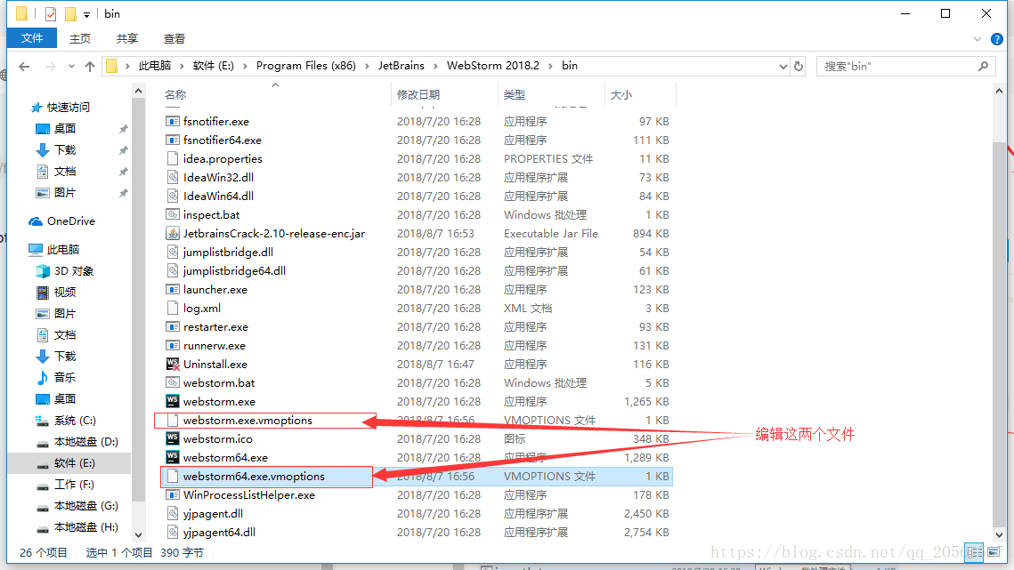Screen dimensions: 1014x570
Task: Open 桌面 under quick access
Action: (x=65, y=129)
